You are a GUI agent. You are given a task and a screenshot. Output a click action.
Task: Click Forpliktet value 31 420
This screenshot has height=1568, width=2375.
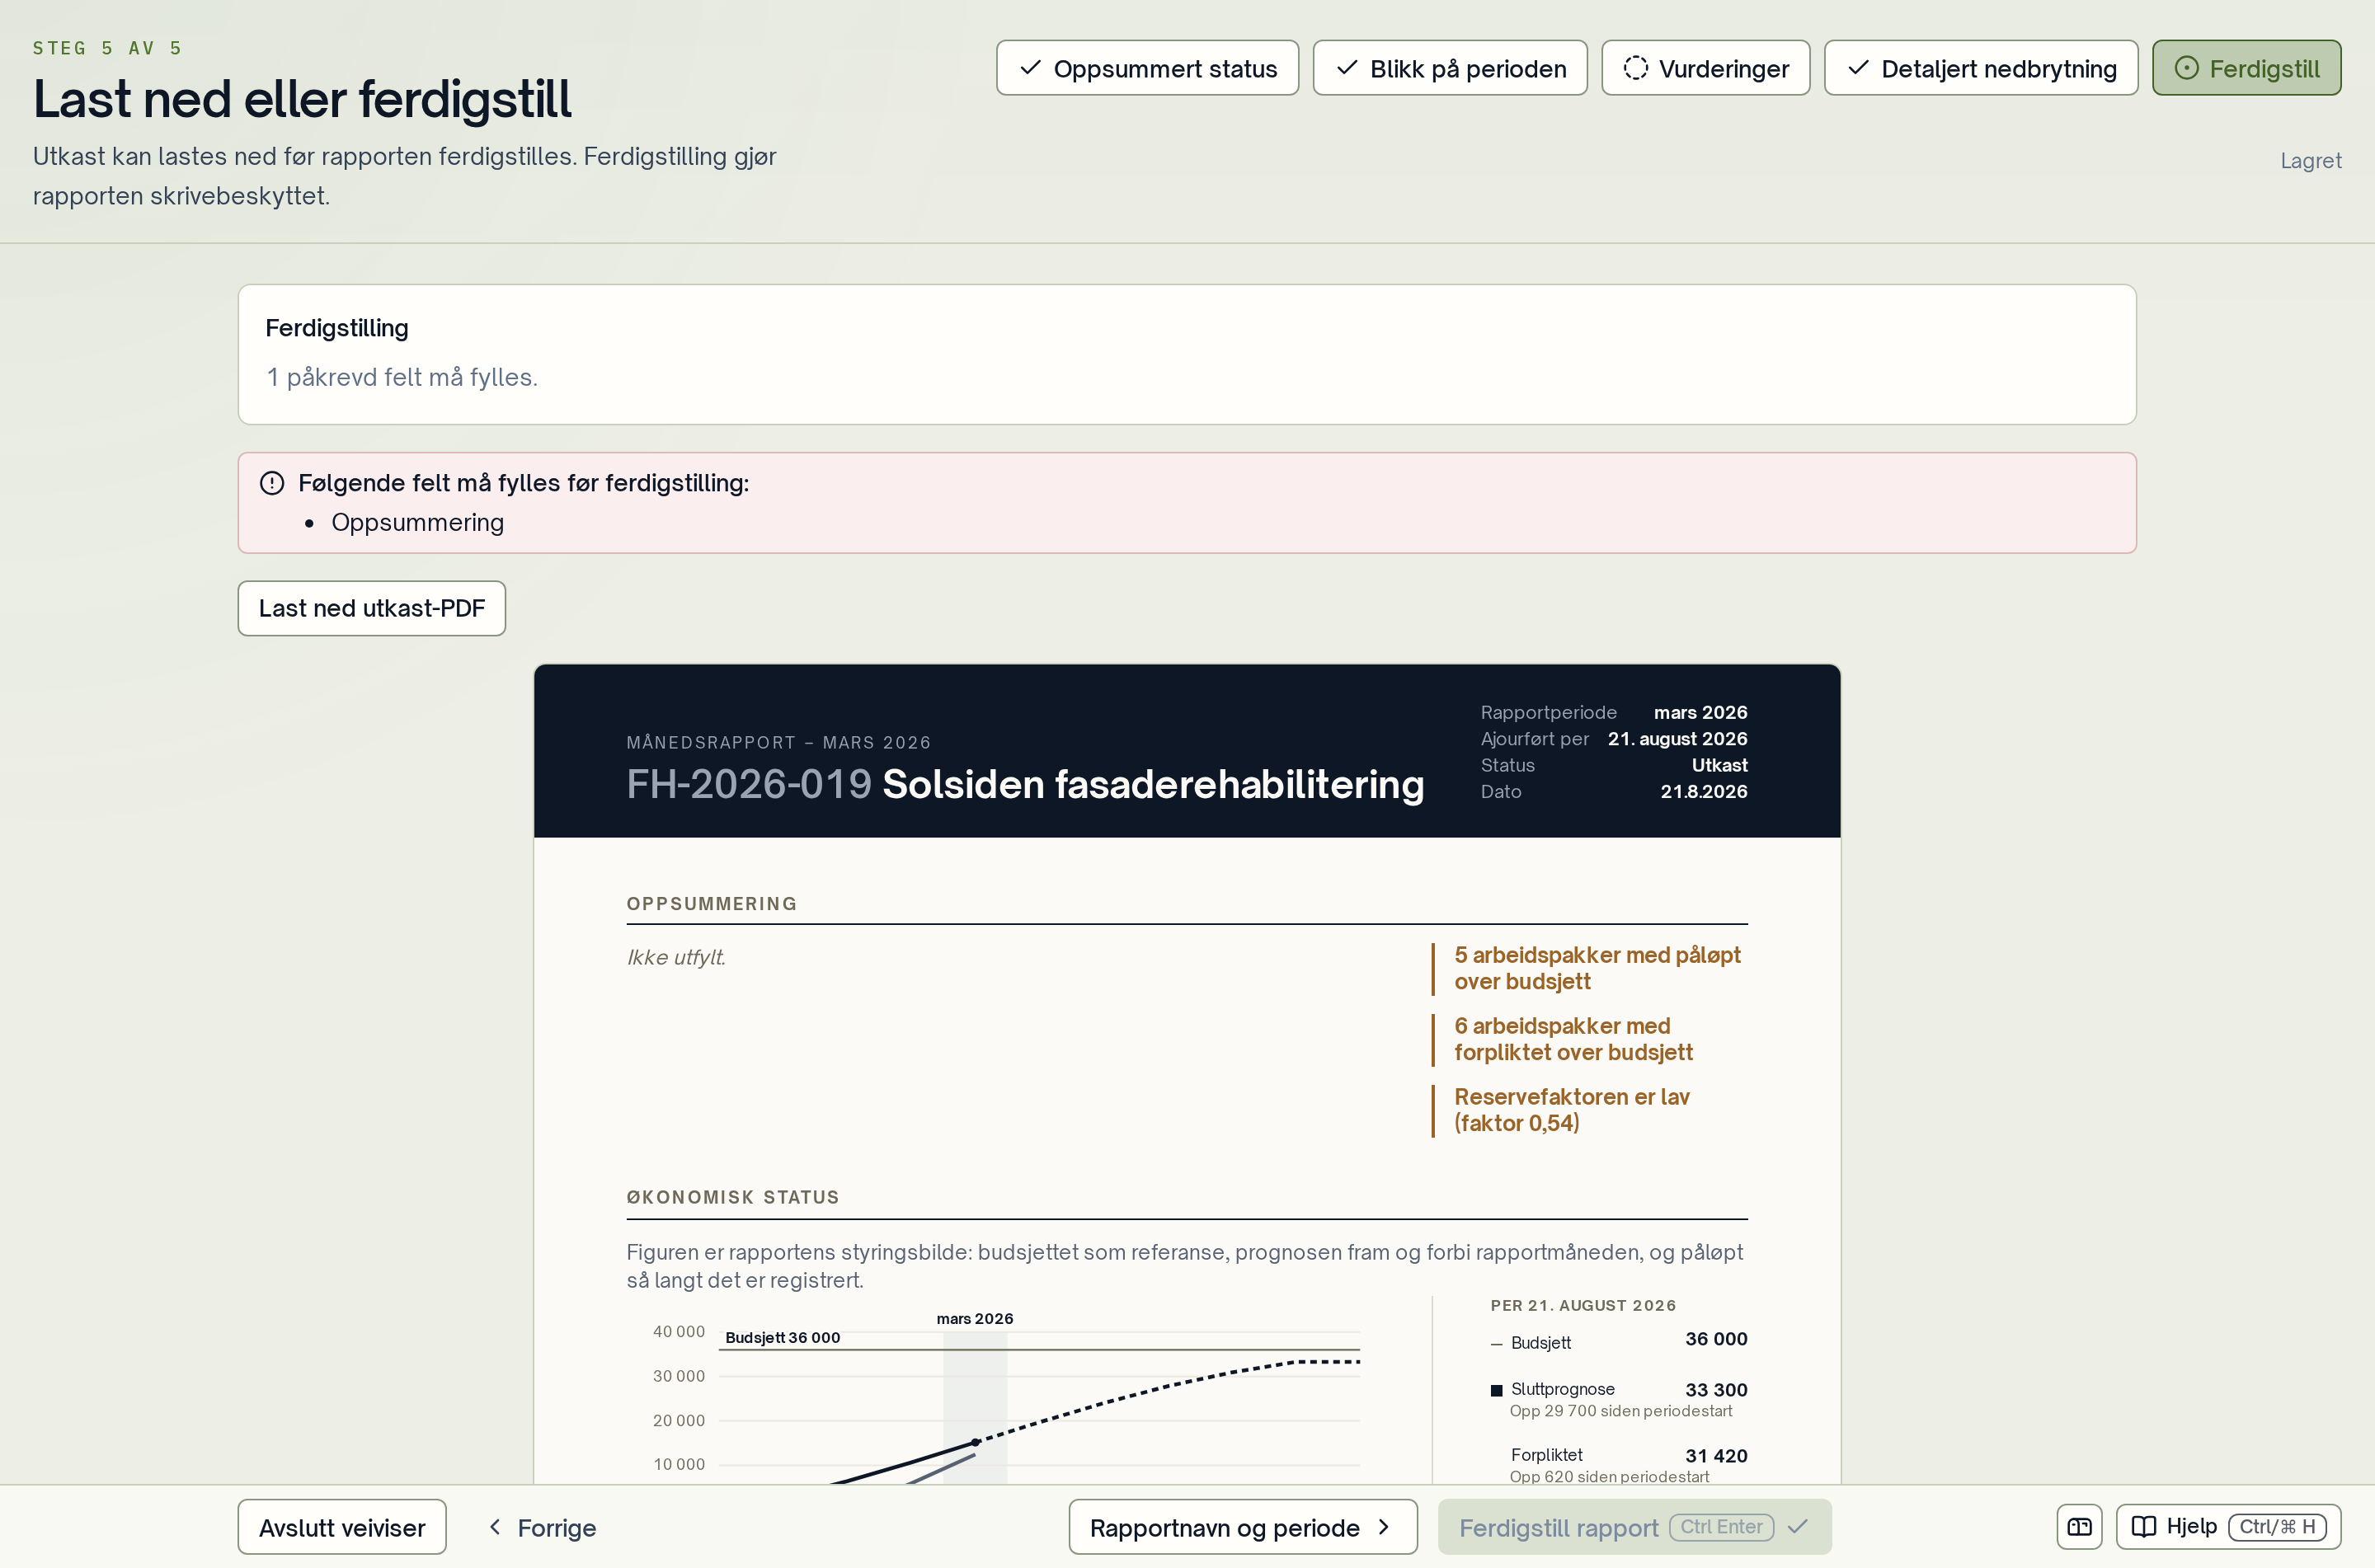coord(1716,1456)
